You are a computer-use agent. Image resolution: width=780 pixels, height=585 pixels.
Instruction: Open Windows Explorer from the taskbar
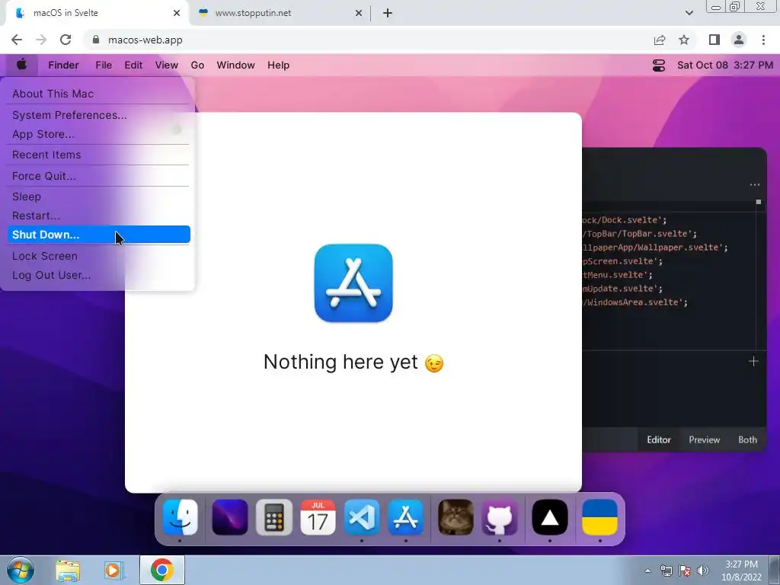pyautogui.click(x=68, y=571)
